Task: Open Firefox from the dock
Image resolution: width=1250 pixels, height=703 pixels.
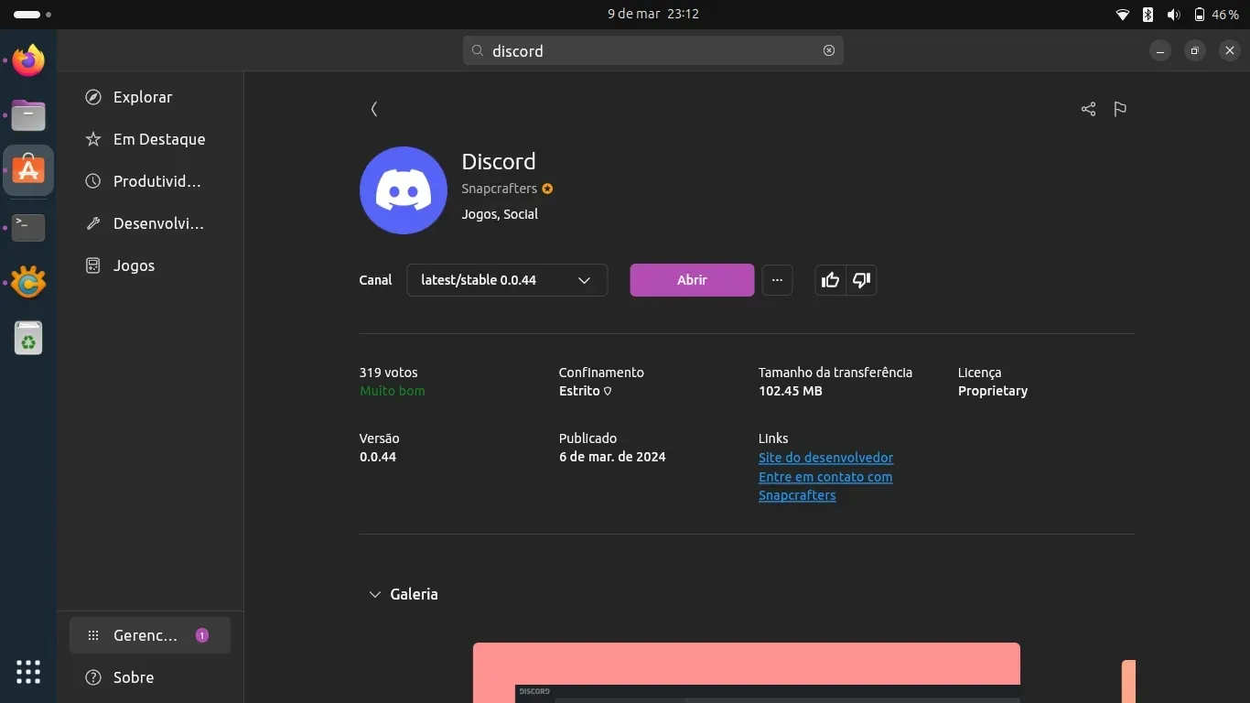Action: pos(28,60)
